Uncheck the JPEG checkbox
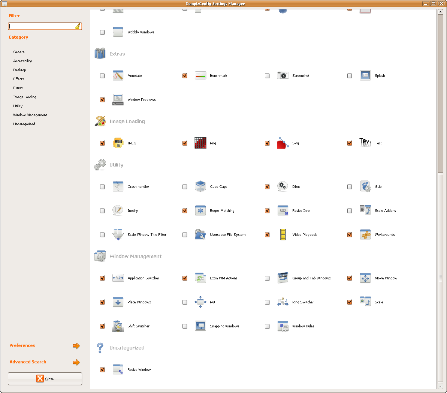Image resolution: width=447 pixels, height=393 pixels. [102, 143]
